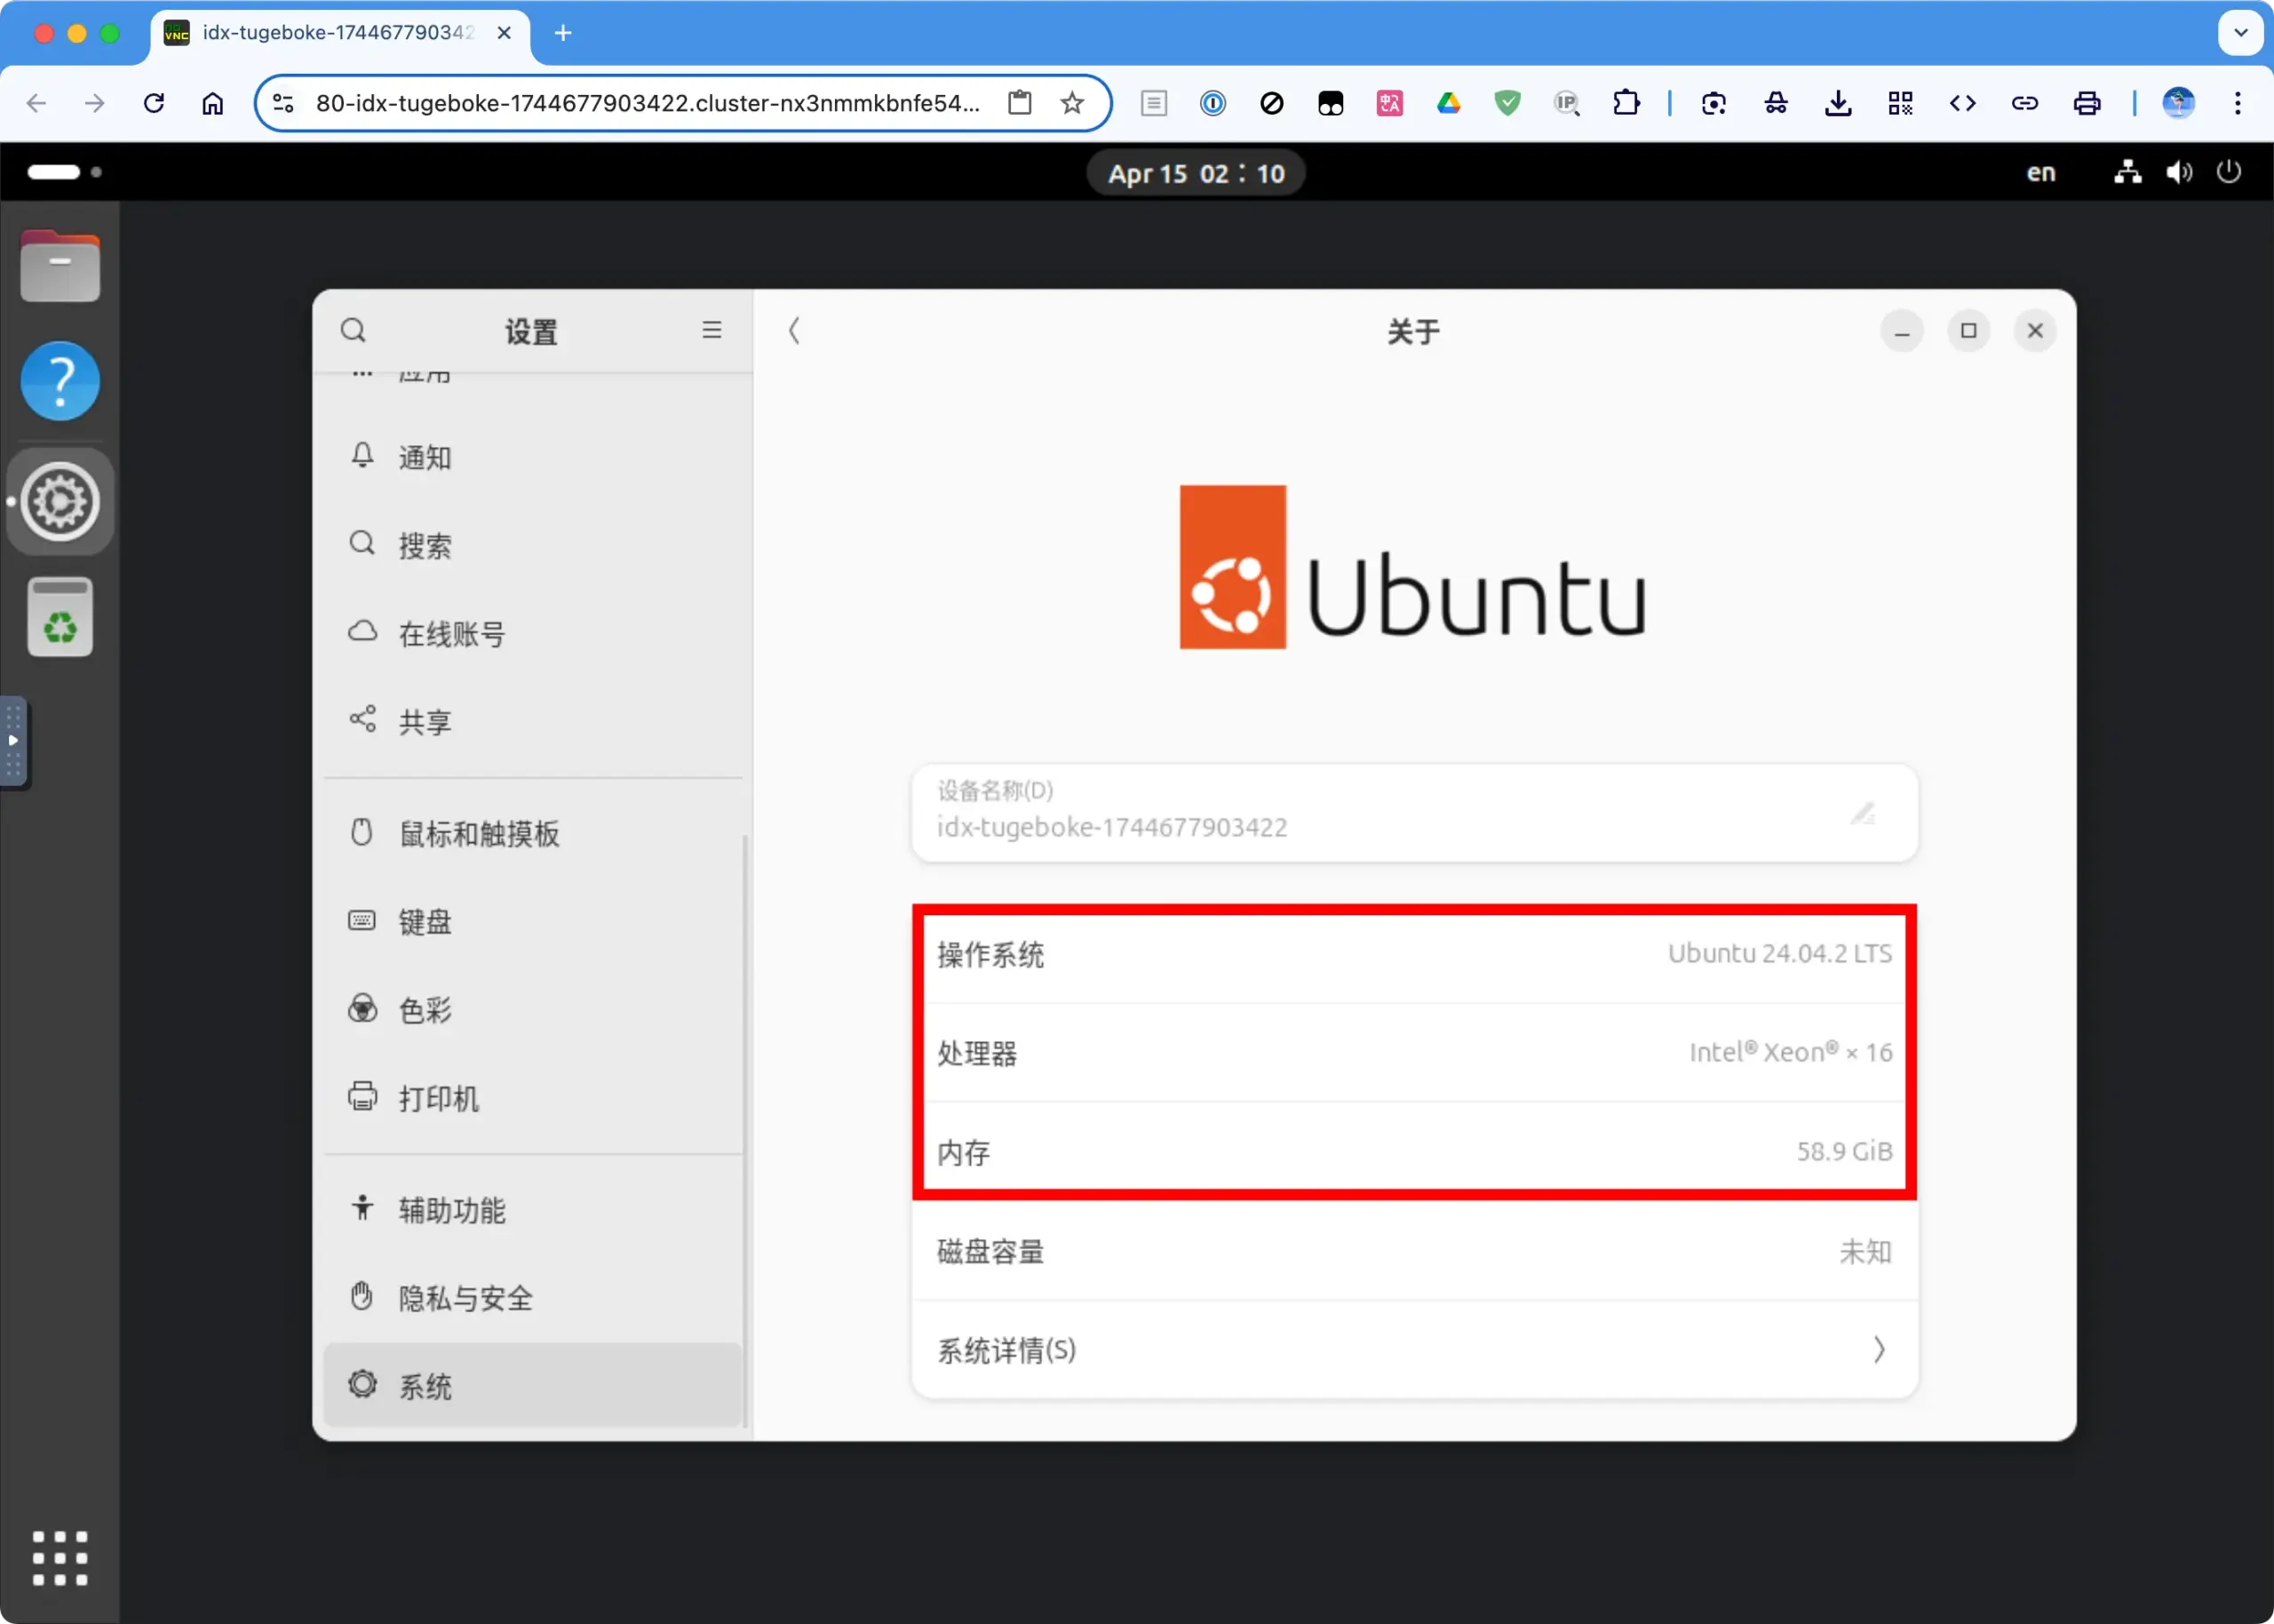This screenshot has height=1624, width=2274.
Task: Open 系统详情 system details row
Action: point(1414,1350)
